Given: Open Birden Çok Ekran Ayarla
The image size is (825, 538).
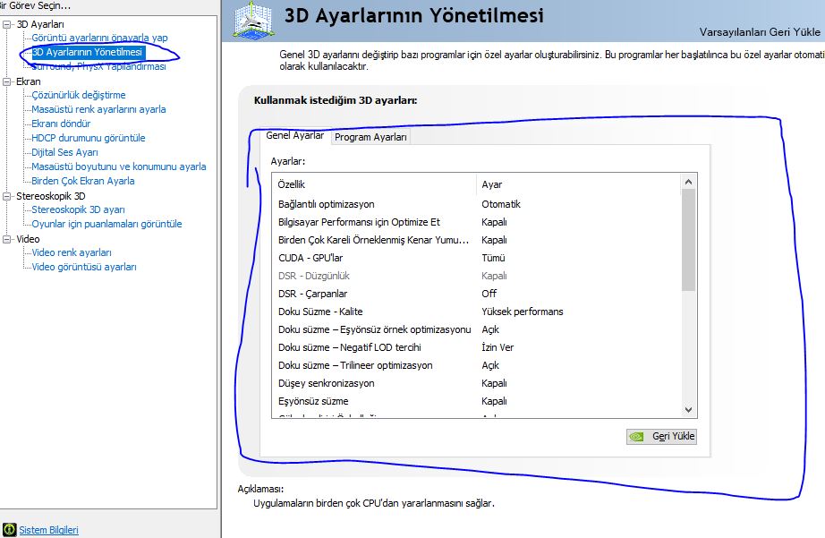Looking at the screenshot, I should click(x=83, y=181).
